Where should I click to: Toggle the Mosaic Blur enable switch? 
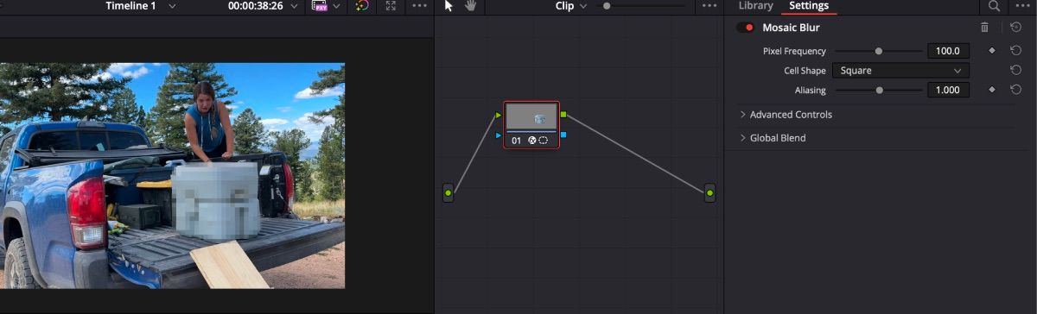(x=746, y=28)
